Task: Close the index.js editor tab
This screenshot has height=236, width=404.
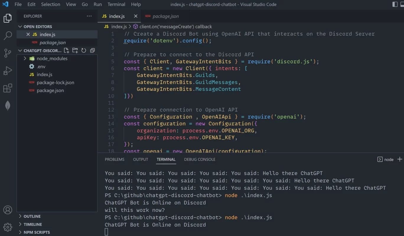Action: point(136,16)
